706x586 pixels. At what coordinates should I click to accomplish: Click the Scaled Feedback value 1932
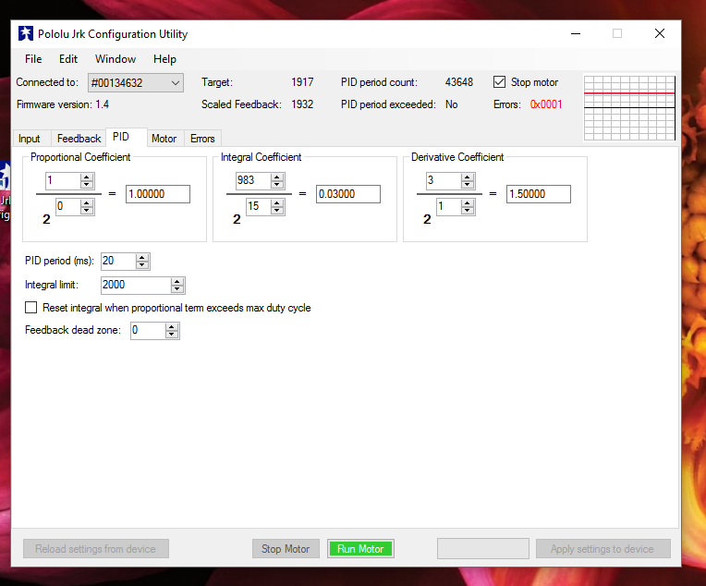click(x=302, y=104)
